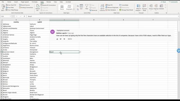
Task: Switch to the Insert tab
Action: tap(16, 2)
